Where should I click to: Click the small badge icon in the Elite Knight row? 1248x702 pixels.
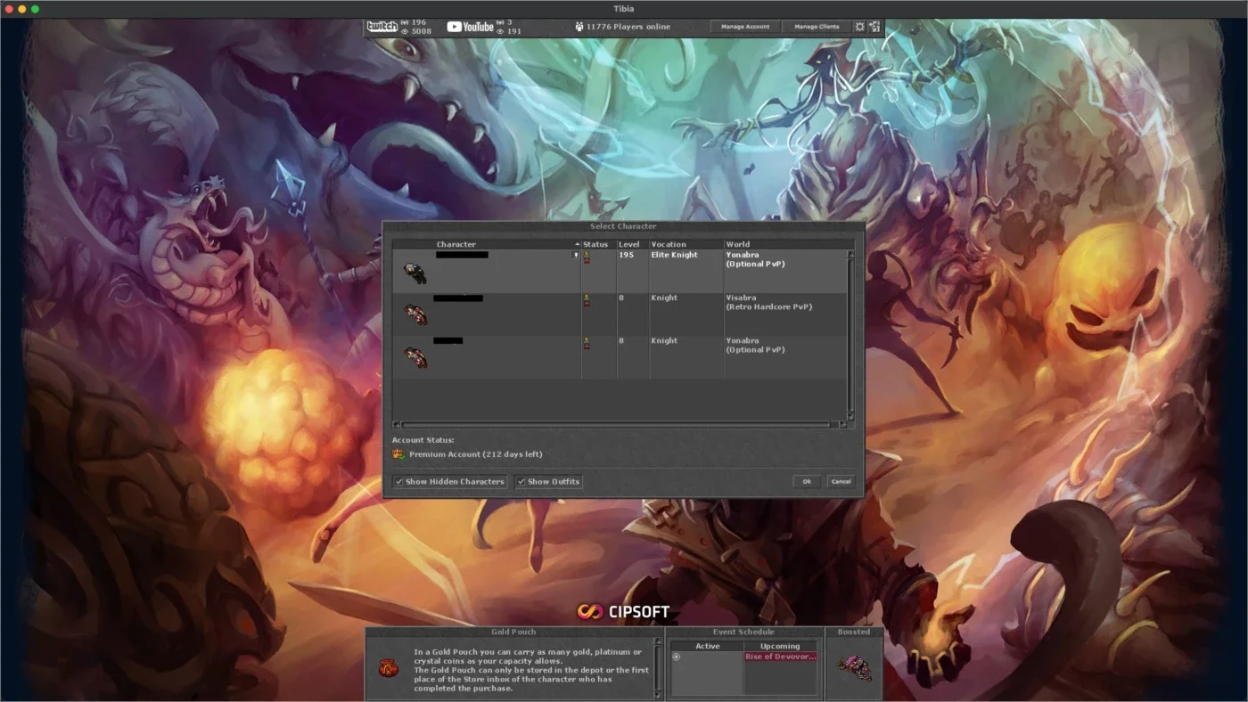point(575,255)
